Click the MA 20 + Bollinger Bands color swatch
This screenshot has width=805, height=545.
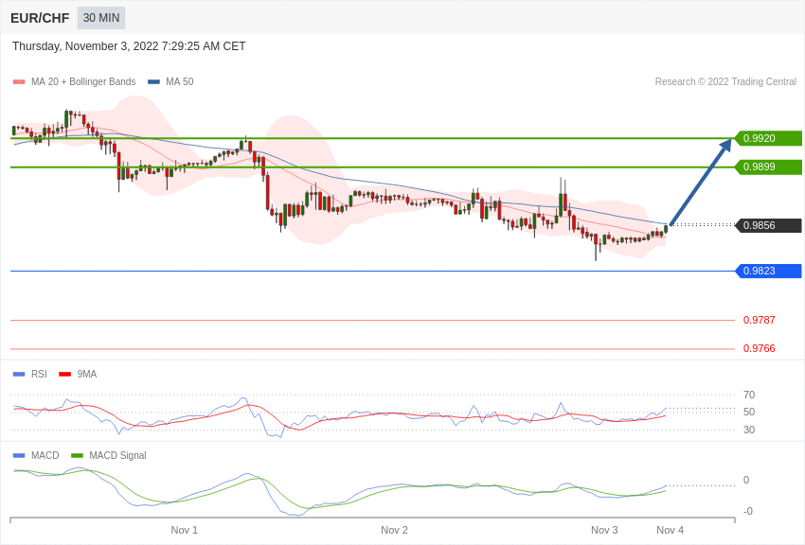pos(19,82)
